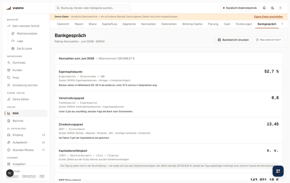Switch to the Segmente tab
This screenshot has width=290, height=183.
[x=129, y=24]
